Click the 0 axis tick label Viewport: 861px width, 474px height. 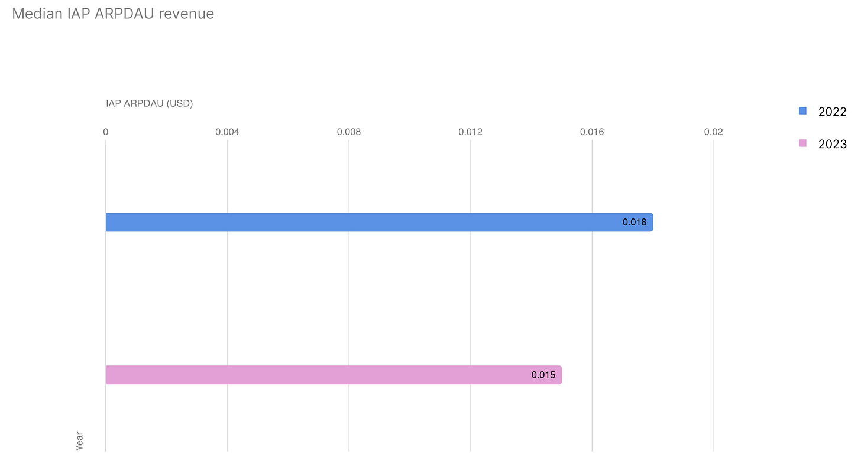point(106,132)
